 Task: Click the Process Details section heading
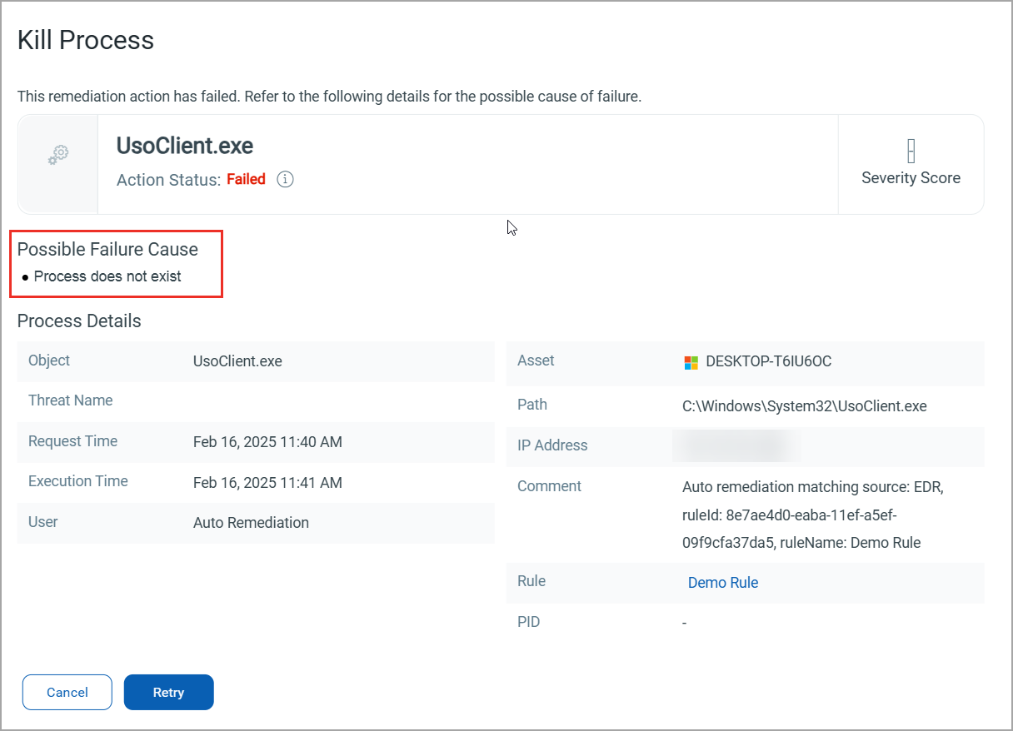pos(79,321)
